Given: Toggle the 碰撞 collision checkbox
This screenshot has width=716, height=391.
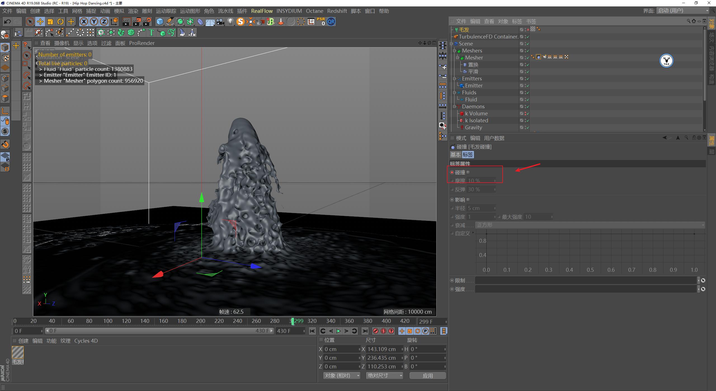Looking at the screenshot, I should [x=468, y=172].
